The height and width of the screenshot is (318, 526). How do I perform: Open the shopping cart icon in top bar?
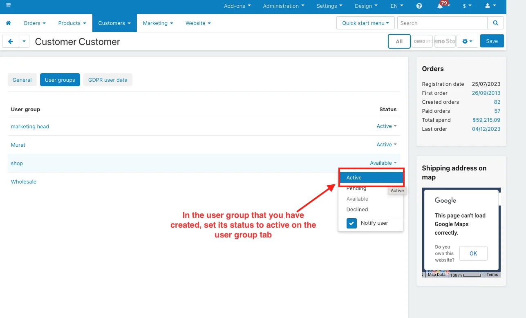point(8,6)
